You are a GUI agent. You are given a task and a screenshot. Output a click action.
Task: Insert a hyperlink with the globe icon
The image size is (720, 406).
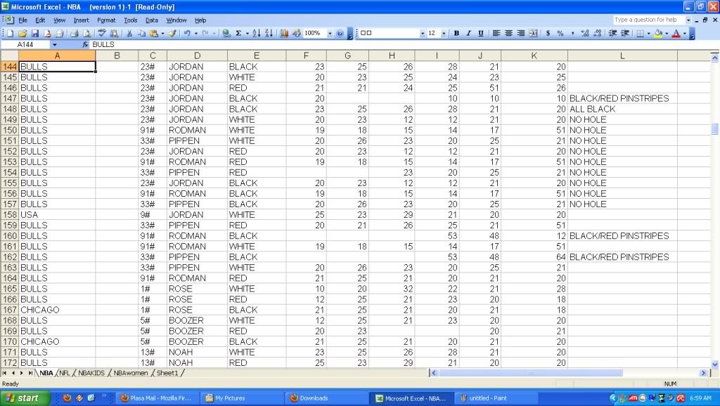click(226, 33)
